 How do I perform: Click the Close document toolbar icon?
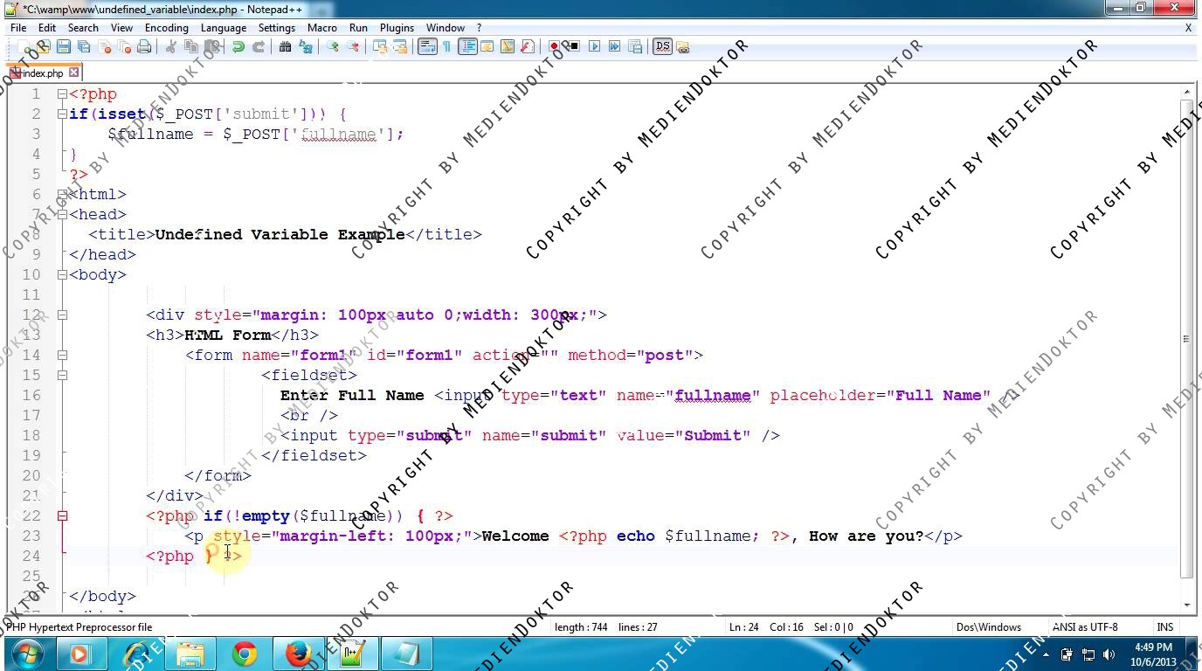click(x=104, y=46)
